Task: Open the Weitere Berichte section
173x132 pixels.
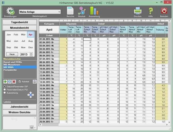Action: coord(19,112)
